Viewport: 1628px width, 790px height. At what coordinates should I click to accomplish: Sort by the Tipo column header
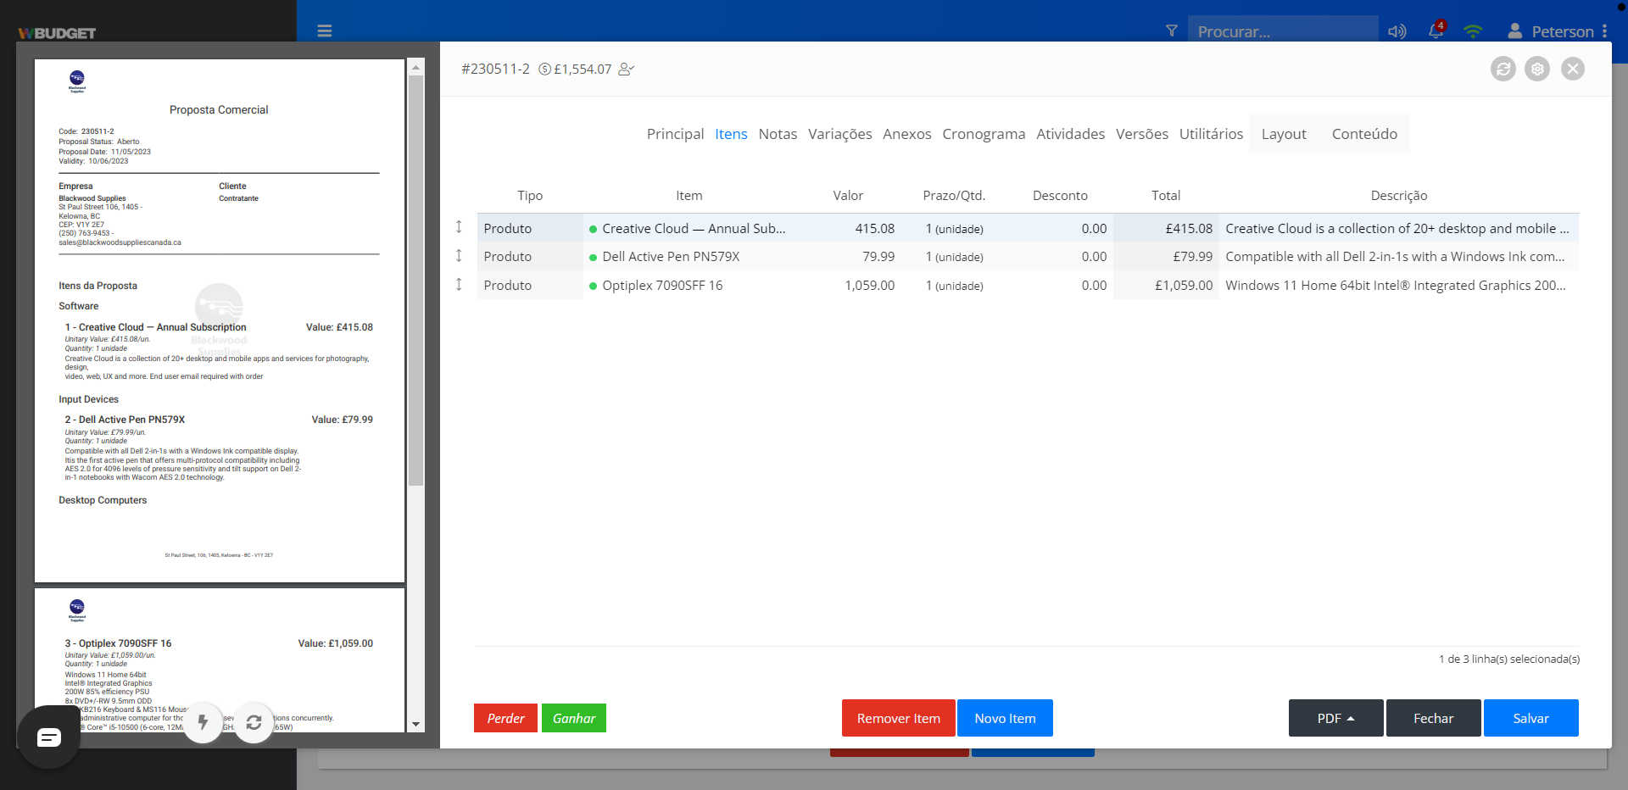[x=530, y=196]
